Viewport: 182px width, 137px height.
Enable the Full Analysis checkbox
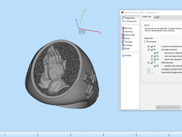145,41
